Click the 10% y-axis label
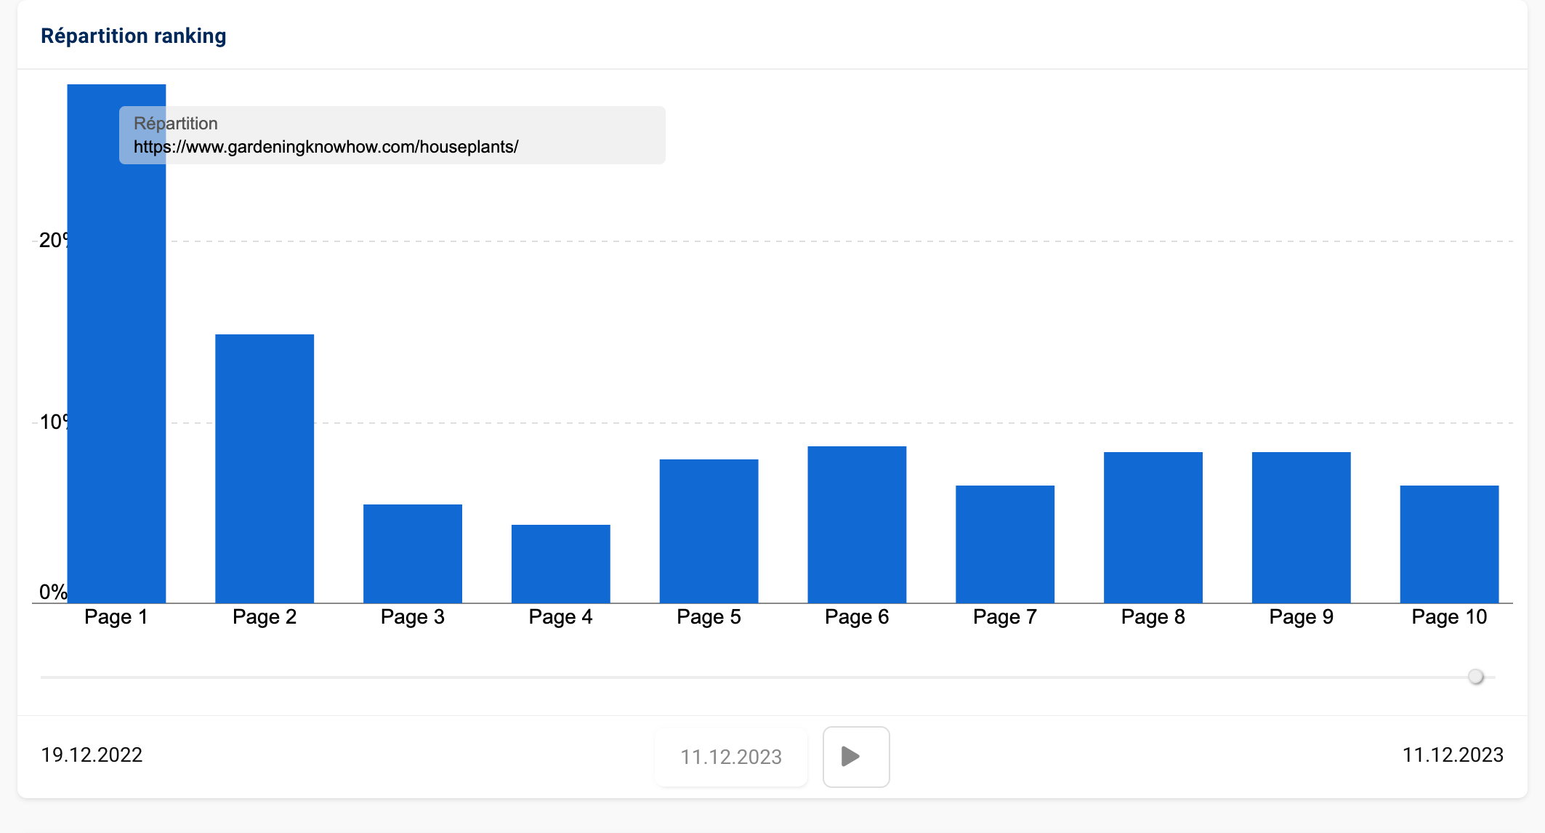The width and height of the screenshot is (1545, 833). (x=53, y=422)
